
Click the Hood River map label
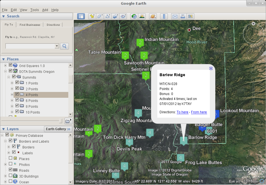pyautogui.click(x=197, y=42)
